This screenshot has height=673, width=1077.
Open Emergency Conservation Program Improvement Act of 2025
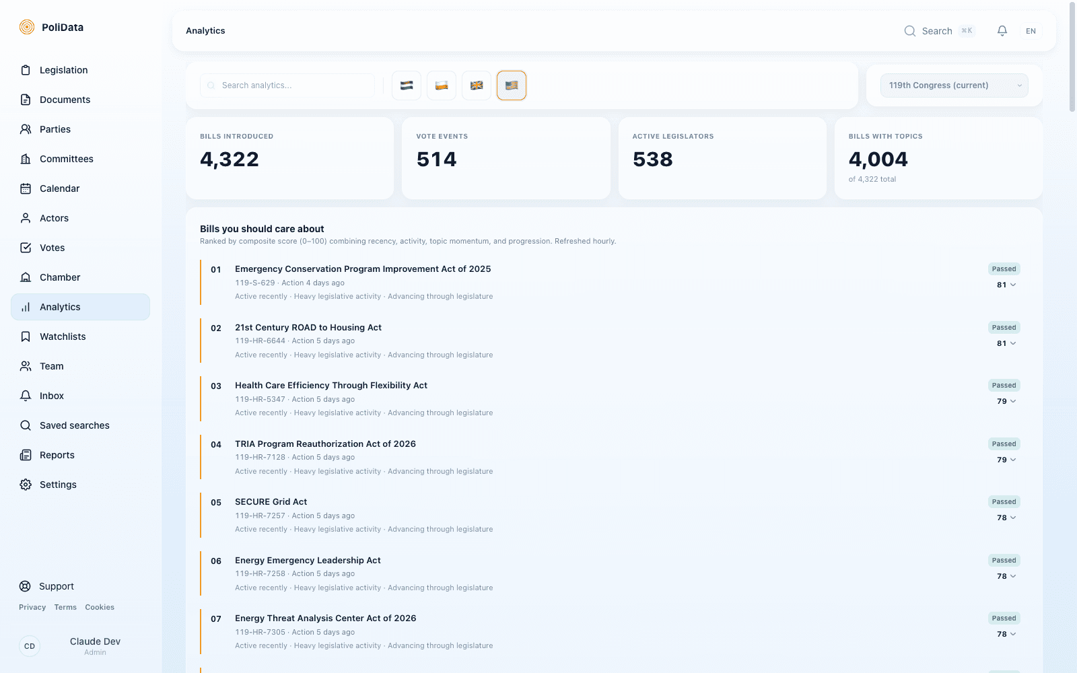pos(363,269)
